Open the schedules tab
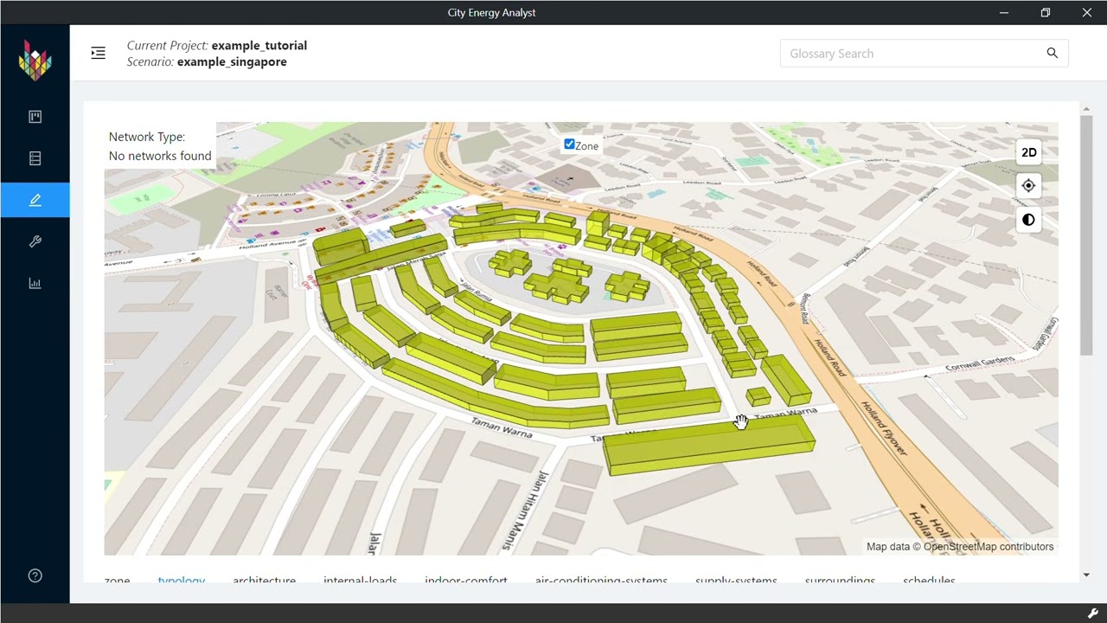 click(929, 581)
